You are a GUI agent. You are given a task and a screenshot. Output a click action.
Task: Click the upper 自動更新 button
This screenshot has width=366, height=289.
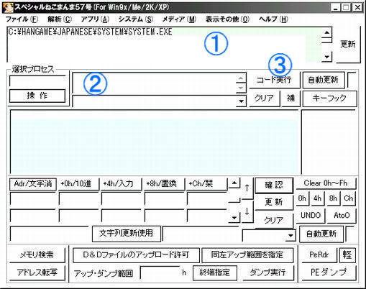323,80
